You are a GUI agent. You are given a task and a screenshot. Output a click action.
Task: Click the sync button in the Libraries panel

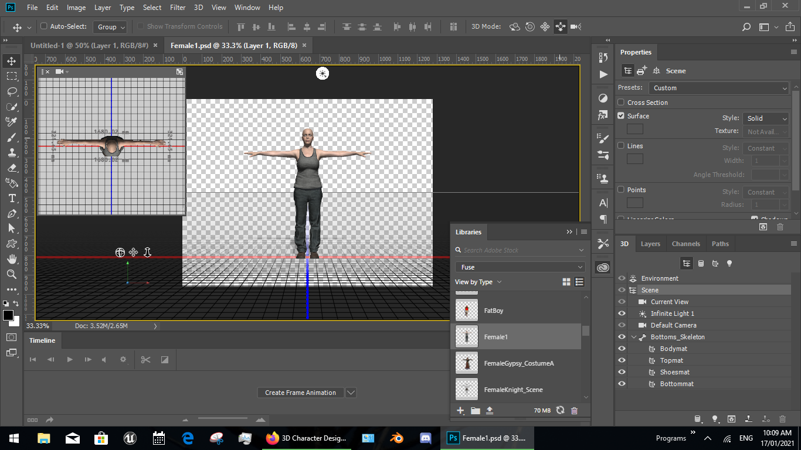tap(561, 410)
